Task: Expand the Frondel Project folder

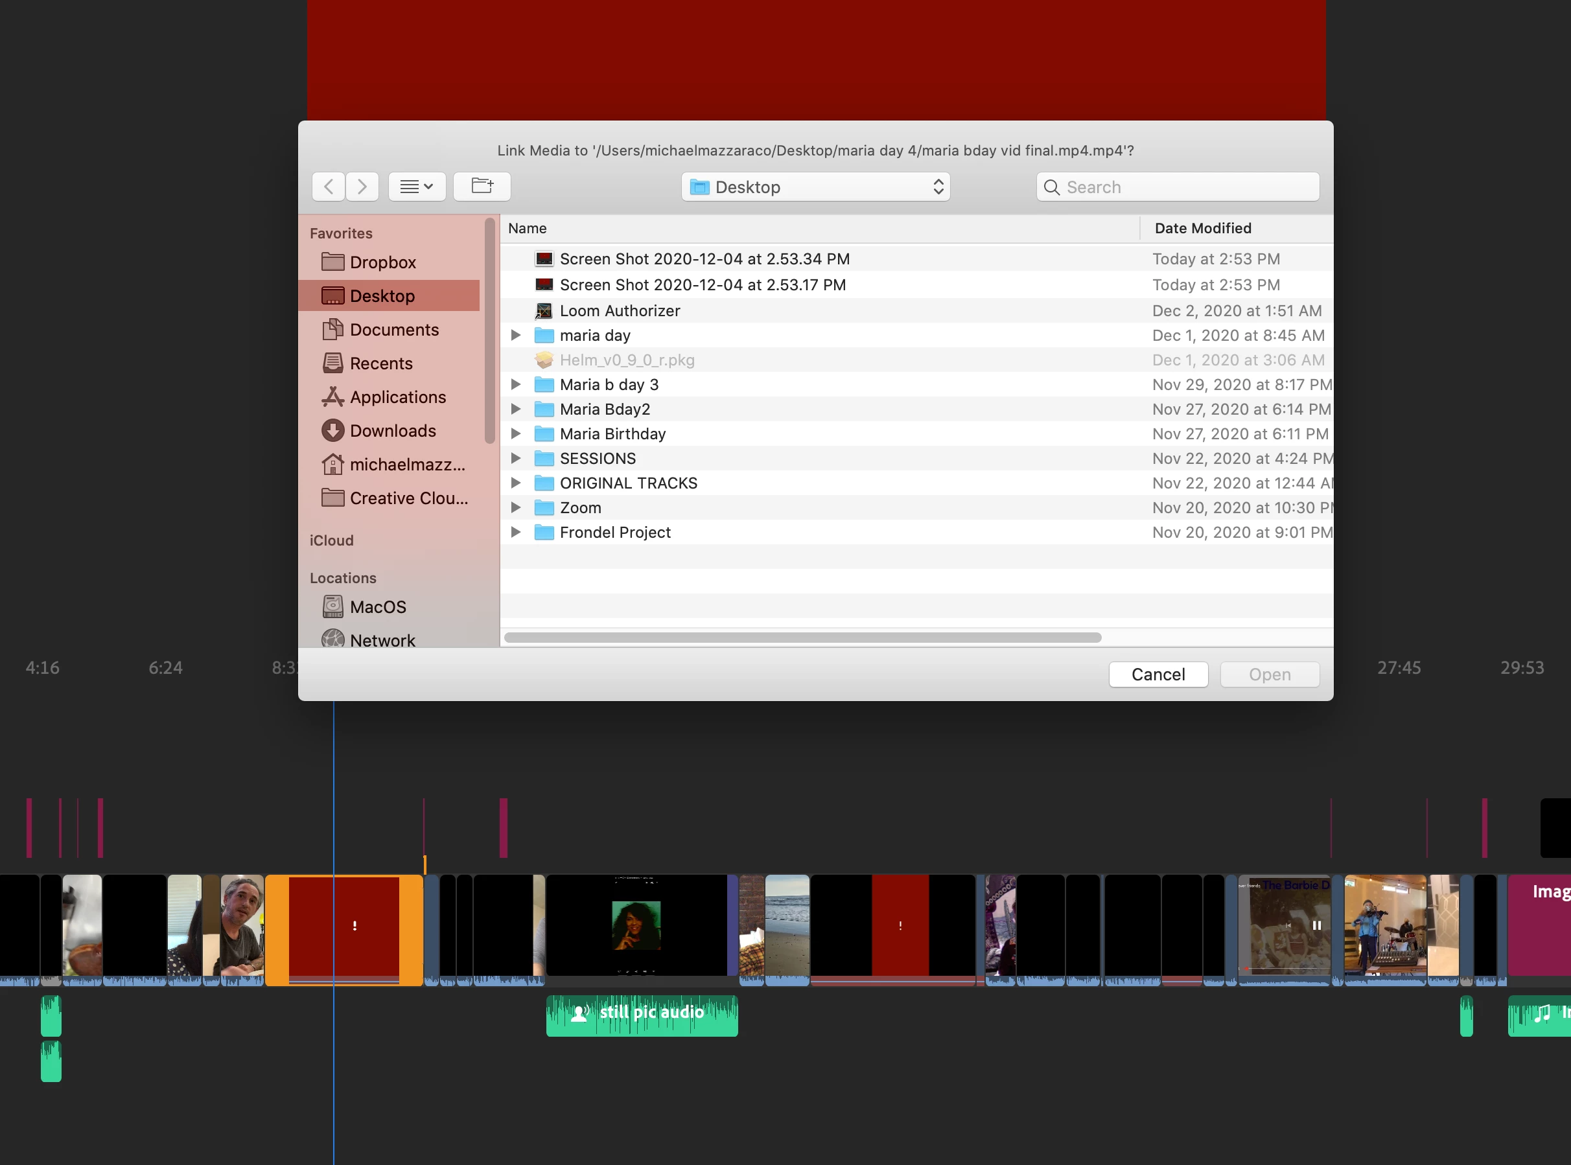Action: [516, 533]
